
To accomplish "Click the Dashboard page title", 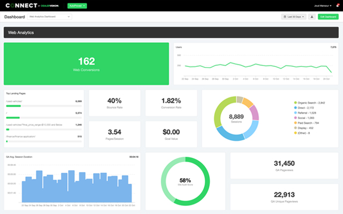I will pyautogui.click(x=14, y=17).
